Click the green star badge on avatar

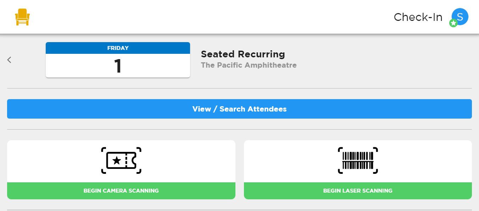coord(453,23)
